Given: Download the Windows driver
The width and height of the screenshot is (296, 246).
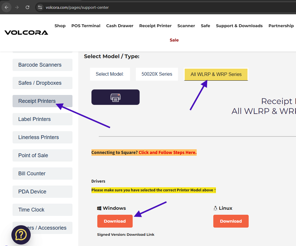Looking at the screenshot, I should point(115,221).
